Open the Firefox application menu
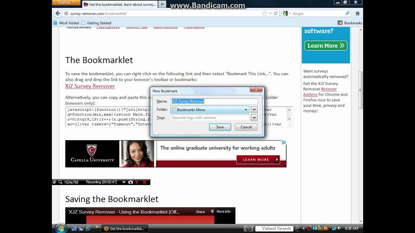Viewport: 415px width, 233px height. click(66, 3)
